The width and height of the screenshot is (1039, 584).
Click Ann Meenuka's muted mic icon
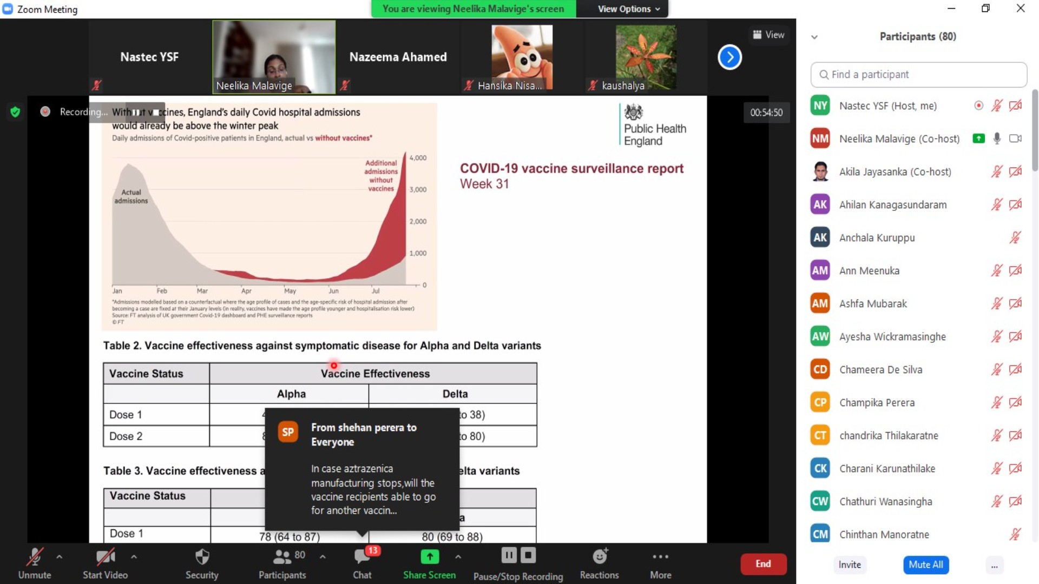pos(997,271)
